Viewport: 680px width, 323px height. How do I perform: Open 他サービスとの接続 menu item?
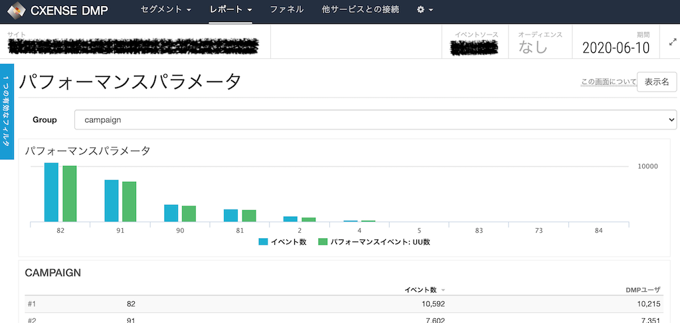[361, 9]
